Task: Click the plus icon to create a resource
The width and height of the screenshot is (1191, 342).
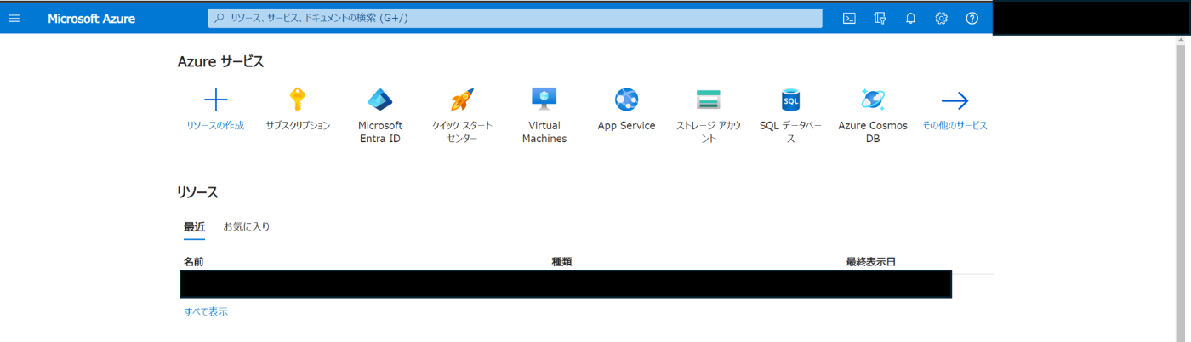Action: tap(216, 100)
